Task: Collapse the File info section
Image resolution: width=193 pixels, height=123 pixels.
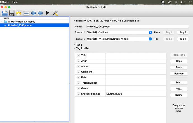Action: (74, 21)
